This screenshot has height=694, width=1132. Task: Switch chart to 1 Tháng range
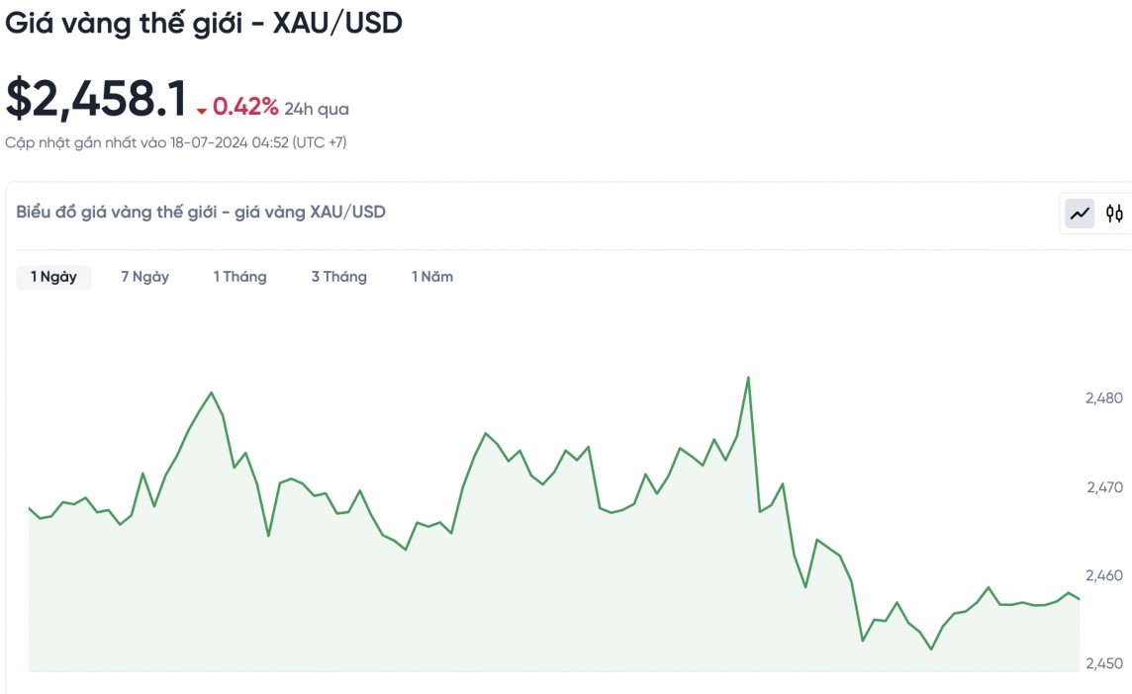coord(239,277)
